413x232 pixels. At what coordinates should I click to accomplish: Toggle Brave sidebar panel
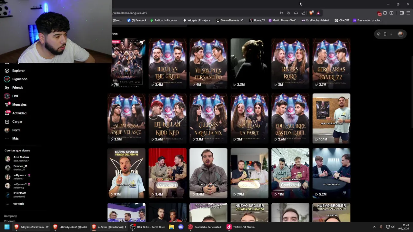[x=402, y=13]
